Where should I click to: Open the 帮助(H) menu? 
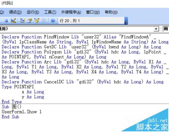[111, 12]
